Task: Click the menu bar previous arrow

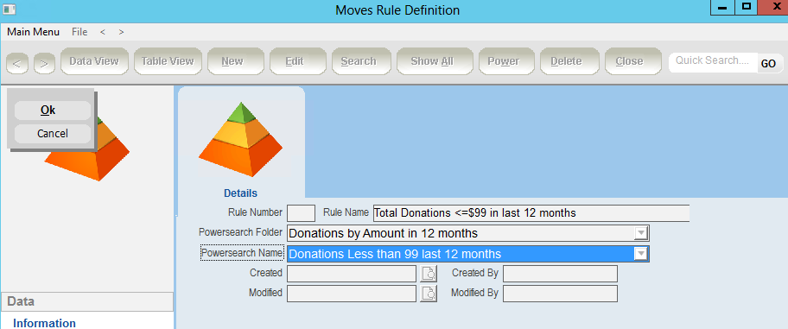Action: coord(103,32)
